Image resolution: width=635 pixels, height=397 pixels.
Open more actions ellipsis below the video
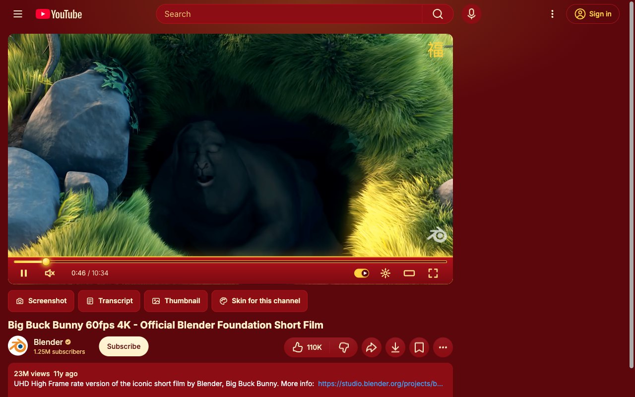coord(443,347)
